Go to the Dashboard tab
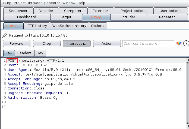Viewport: 189px width, 129px height. [26, 17]
